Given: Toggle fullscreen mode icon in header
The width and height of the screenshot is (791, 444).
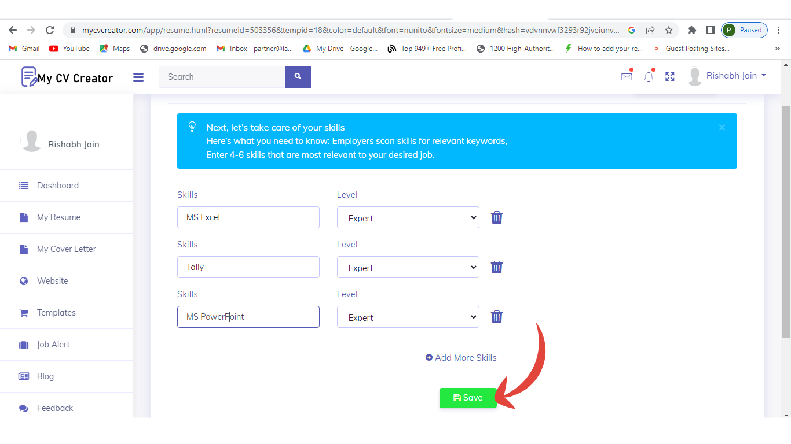Looking at the screenshot, I should tap(670, 76).
